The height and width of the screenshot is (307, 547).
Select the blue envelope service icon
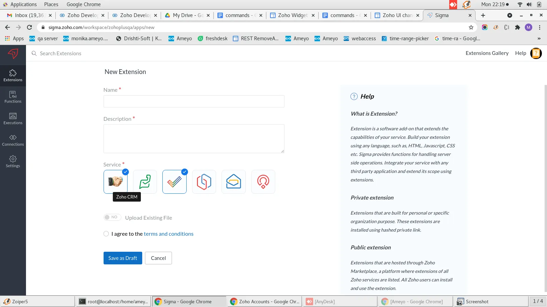tap(234, 182)
